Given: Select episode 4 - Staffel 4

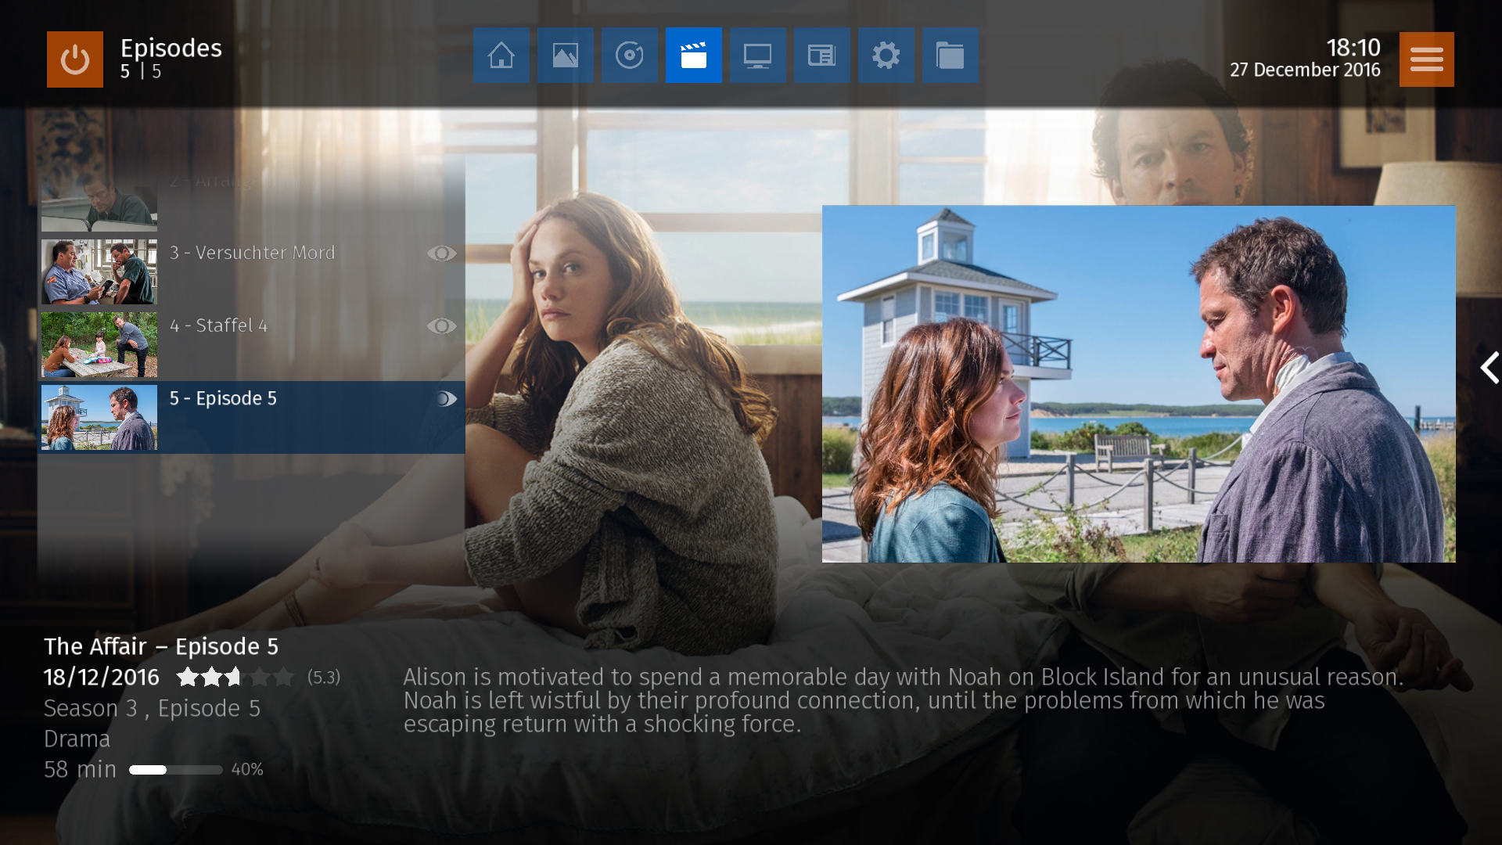Looking at the screenshot, I should point(253,344).
